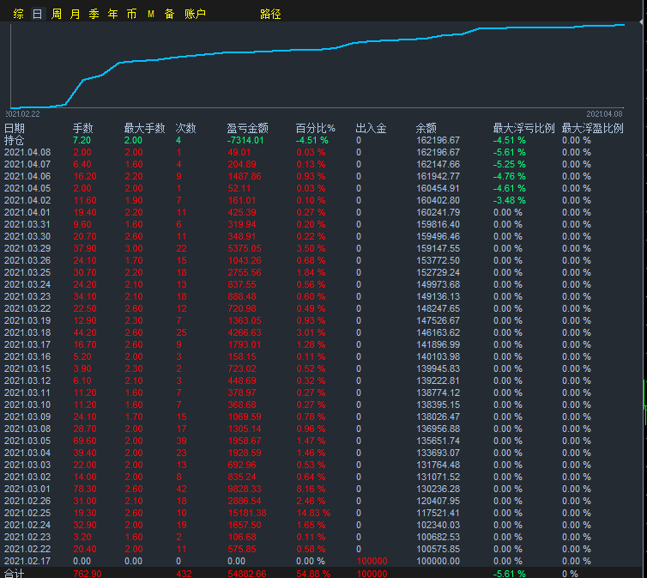The height and width of the screenshot is (578, 647).
Task: Select the 2021.03.18 date row
Action: 27,332
